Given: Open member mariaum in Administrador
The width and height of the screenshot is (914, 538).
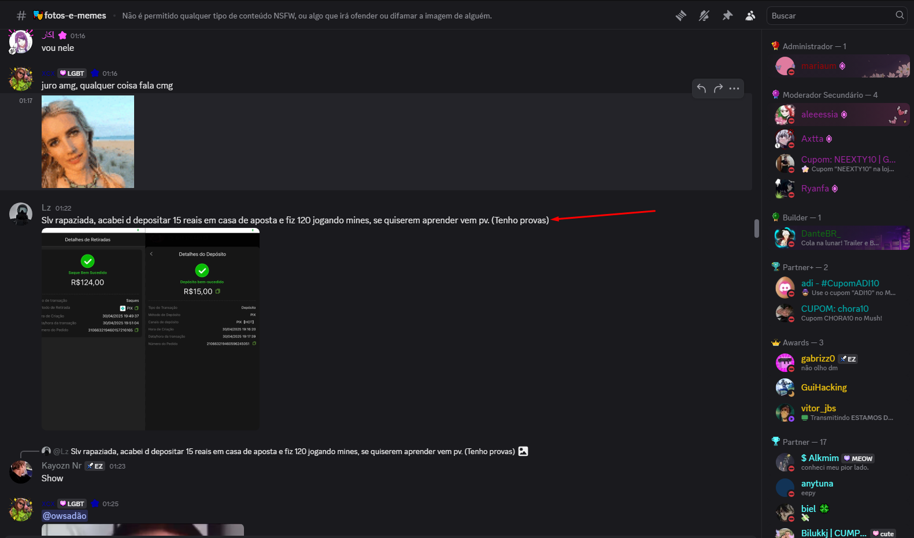Looking at the screenshot, I should [841, 66].
